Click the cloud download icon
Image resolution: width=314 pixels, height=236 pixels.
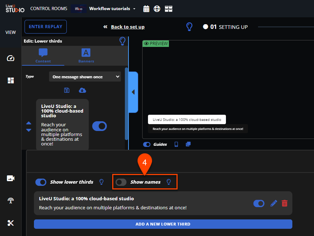tap(82, 90)
